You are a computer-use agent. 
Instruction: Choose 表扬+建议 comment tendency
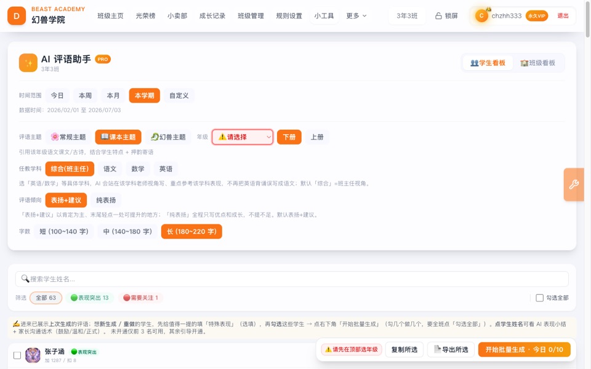(x=66, y=200)
